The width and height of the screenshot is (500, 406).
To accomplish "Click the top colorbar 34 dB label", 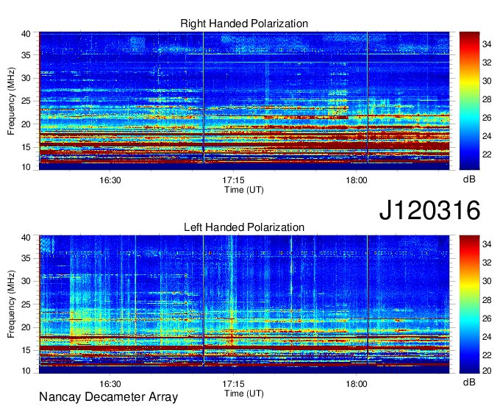I will point(487,44).
